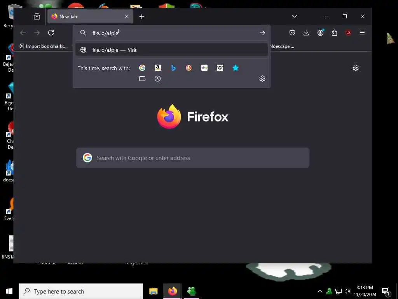Search this time with DuckDuckGo
The width and height of the screenshot is (398, 299).
click(x=189, y=68)
